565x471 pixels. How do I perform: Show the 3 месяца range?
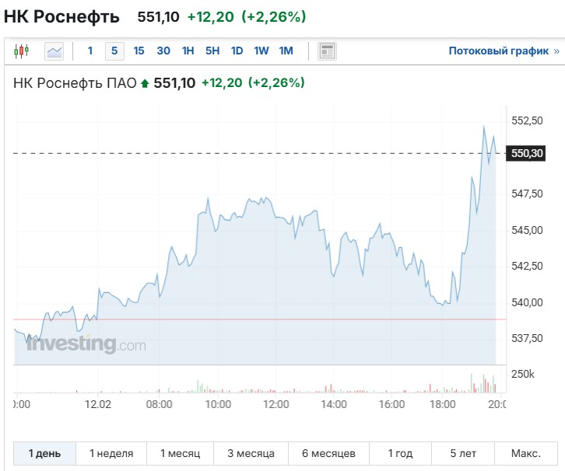coord(251,453)
